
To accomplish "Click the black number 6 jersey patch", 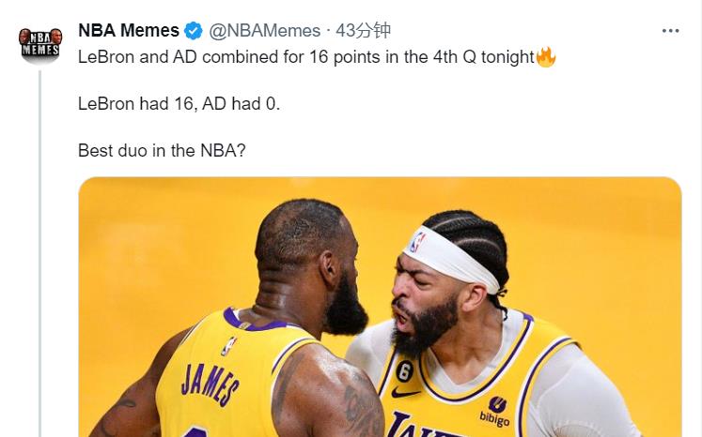I will pos(403,371).
